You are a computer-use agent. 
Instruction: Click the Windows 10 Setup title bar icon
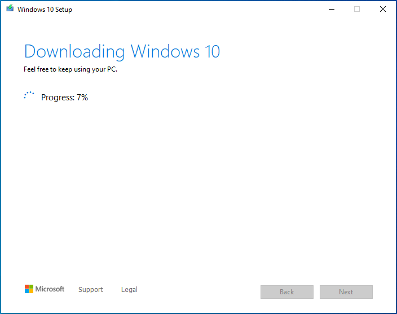click(x=10, y=10)
